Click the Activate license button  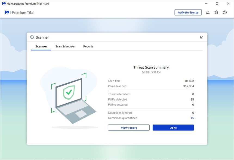coord(188,12)
